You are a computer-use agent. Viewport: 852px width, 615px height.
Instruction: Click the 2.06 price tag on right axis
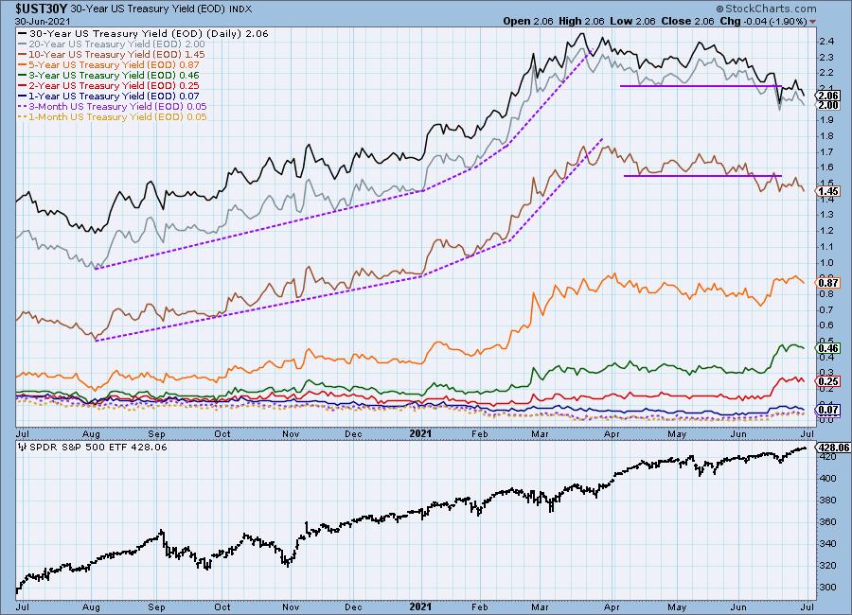tap(828, 96)
